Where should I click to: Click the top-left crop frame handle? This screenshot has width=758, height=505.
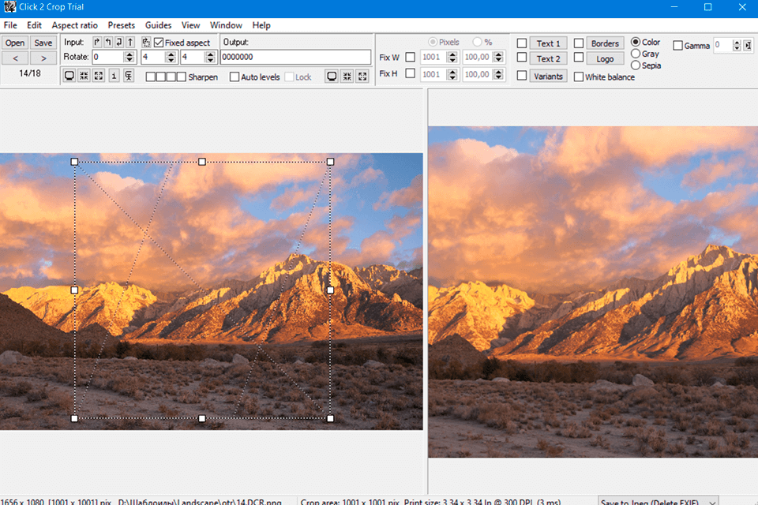pyautogui.click(x=74, y=162)
